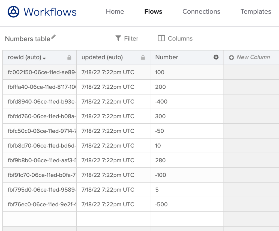Click the pencil icon beside Numbers table
The width and height of the screenshot is (279, 231).
coord(53,37)
